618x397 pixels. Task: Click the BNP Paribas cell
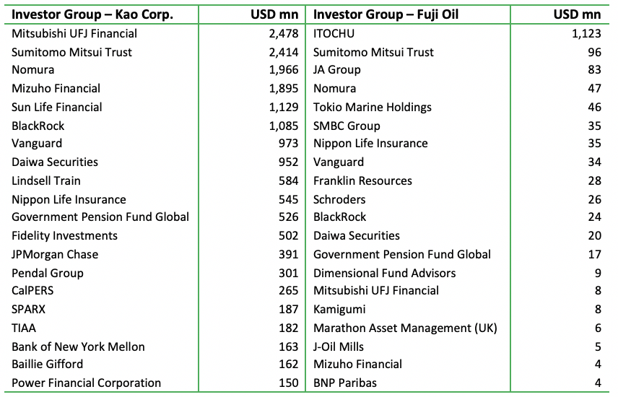pyautogui.click(x=345, y=383)
